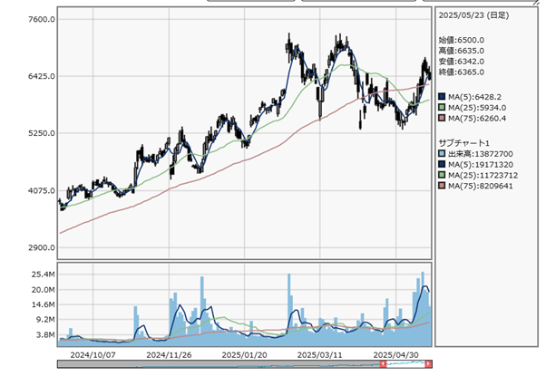Click the 2025/01/20 date axis label
This screenshot has height=376, width=546.
click(245, 355)
